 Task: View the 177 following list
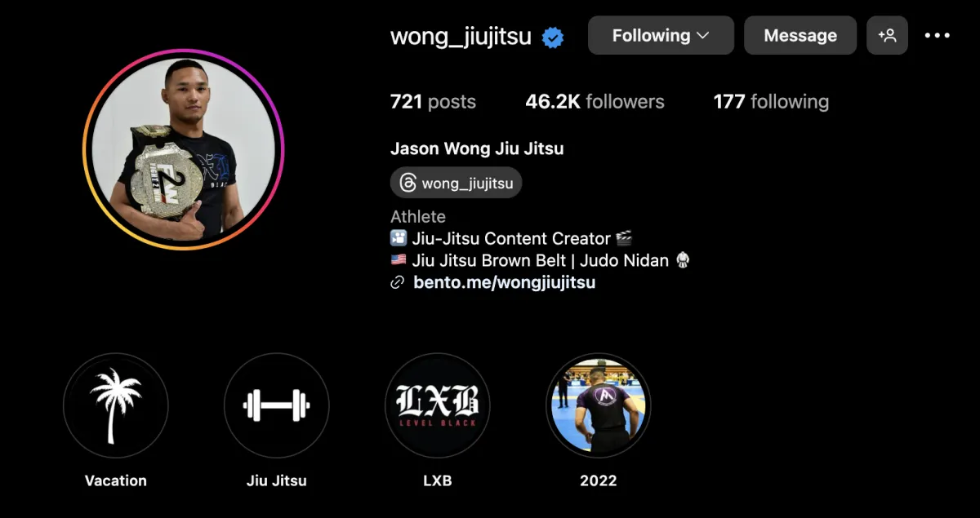771,102
